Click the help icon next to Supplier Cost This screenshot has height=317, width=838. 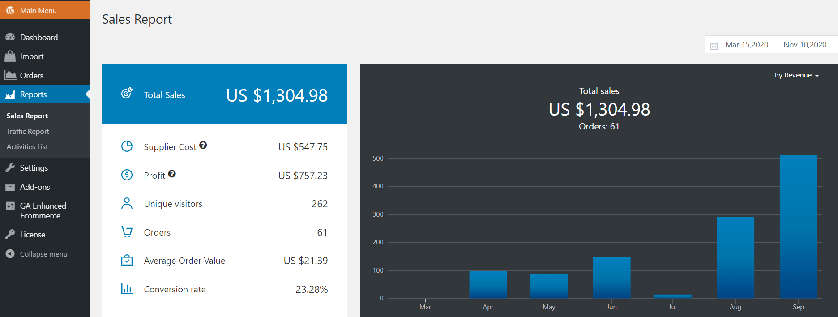204,145
